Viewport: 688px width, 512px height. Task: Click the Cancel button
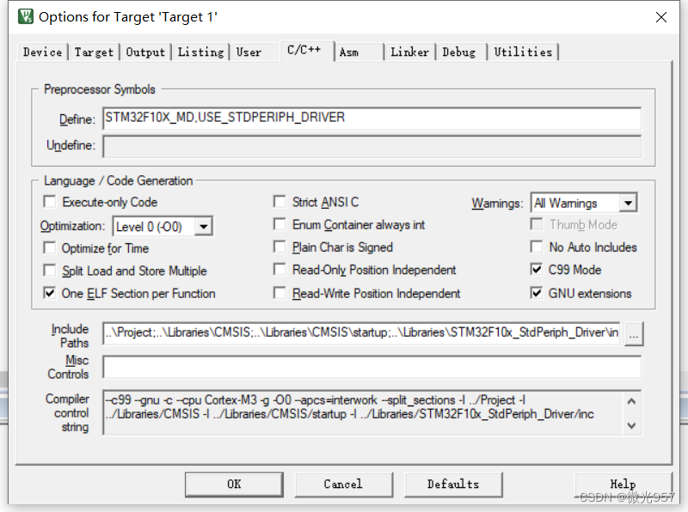click(343, 485)
